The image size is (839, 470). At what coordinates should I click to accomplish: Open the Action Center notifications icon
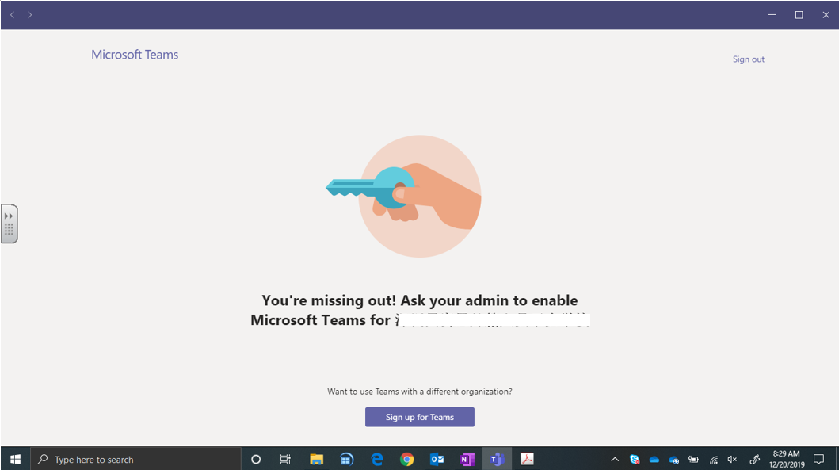(x=818, y=459)
